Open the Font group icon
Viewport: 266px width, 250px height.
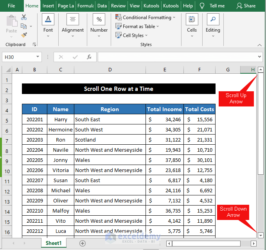tap(48, 20)
